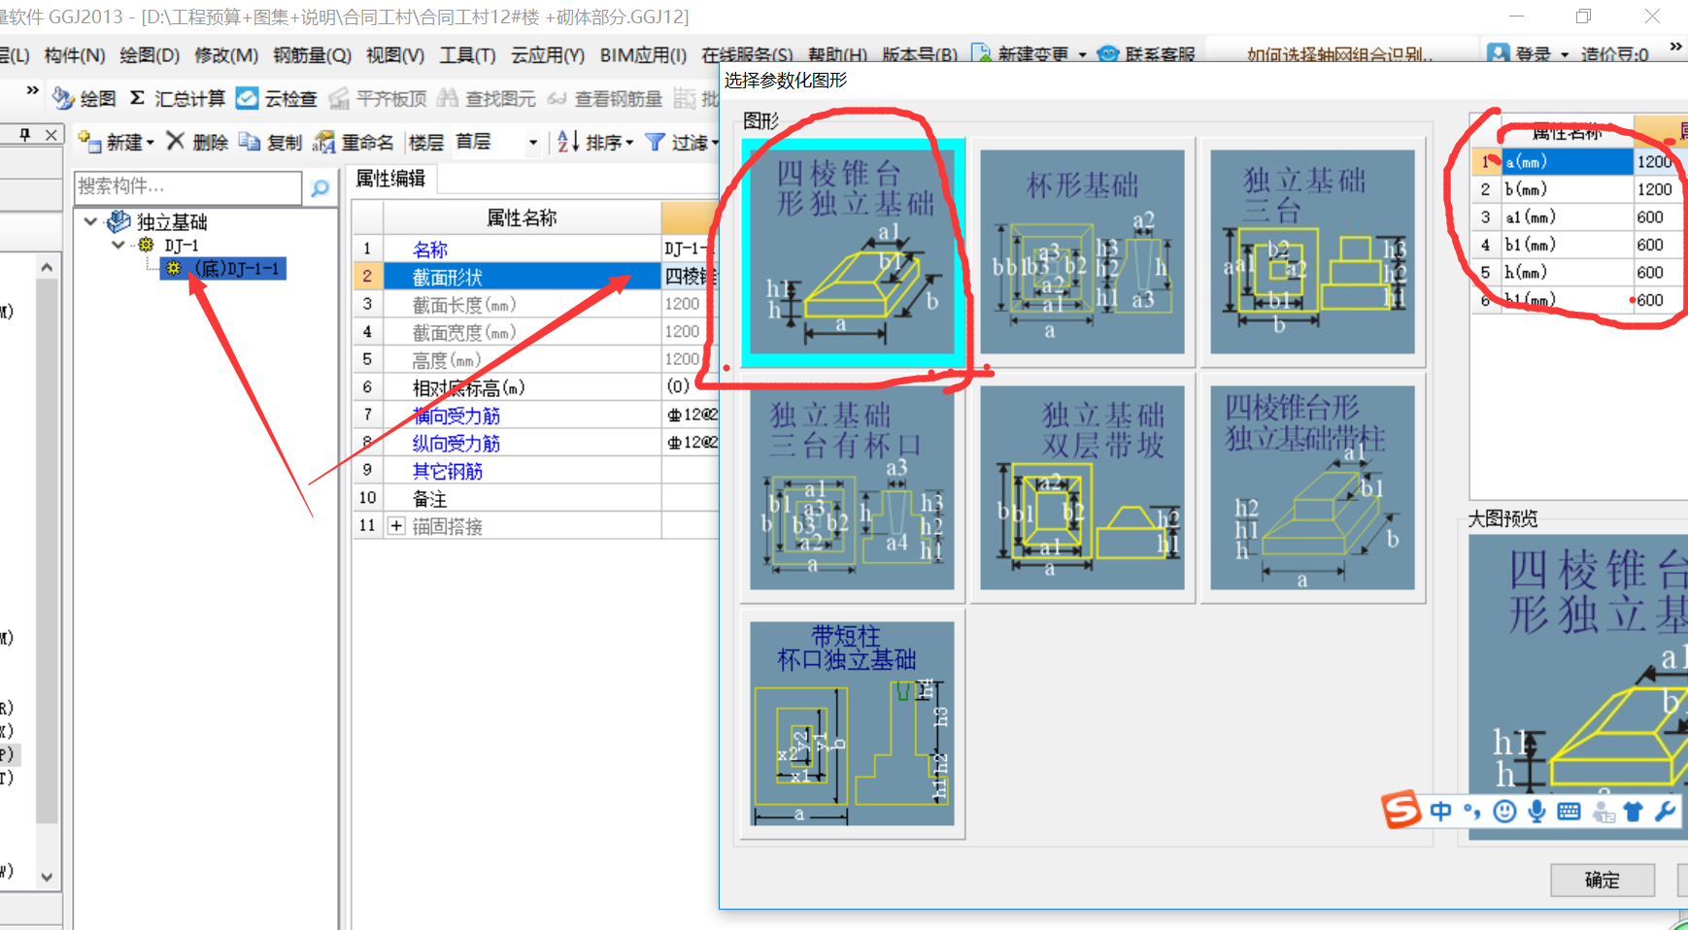The width and height of the screenshot is (1688, 930).
Task: Click the 过滤 filter funnel icon
Action: (x=656, y=142)
